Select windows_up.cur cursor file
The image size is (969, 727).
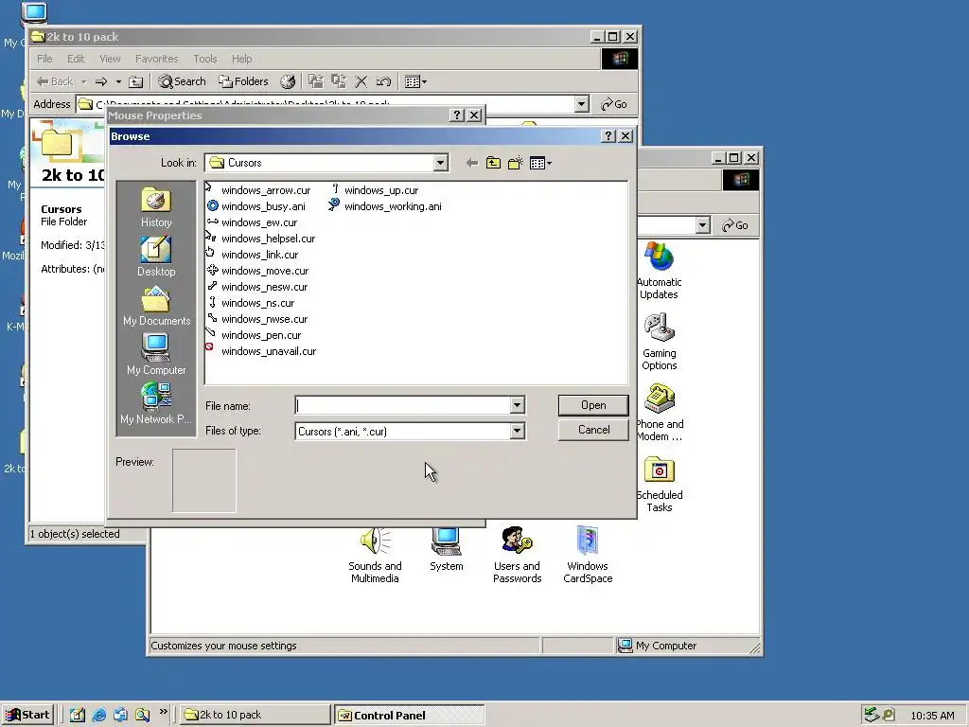click(x=375, y=190)
